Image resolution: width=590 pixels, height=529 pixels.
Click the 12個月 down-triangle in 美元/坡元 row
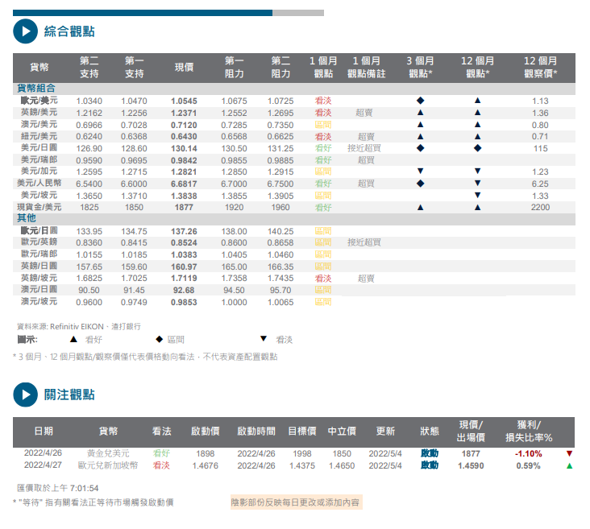point(477,196)
